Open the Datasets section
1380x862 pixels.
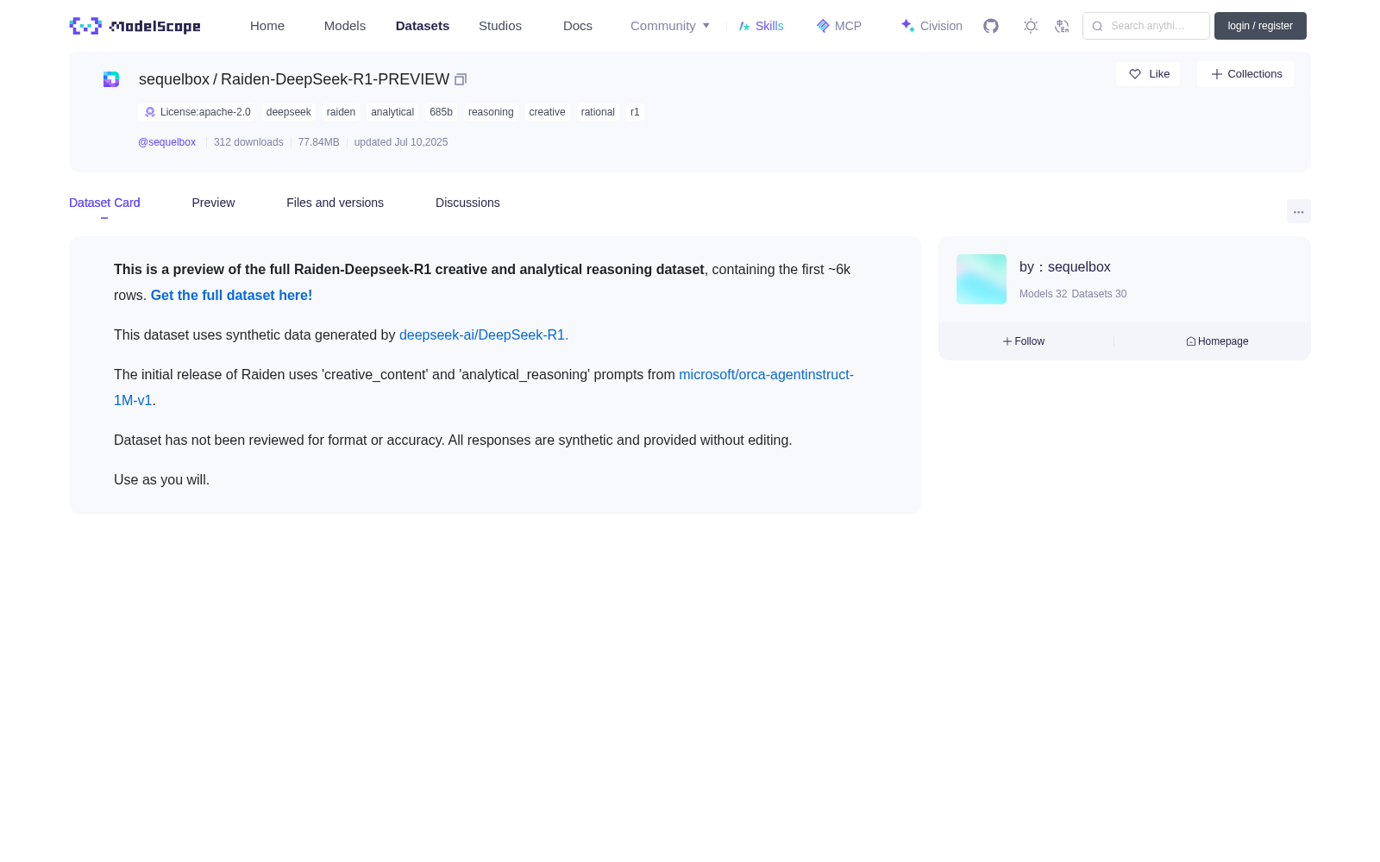coord(423,26)
